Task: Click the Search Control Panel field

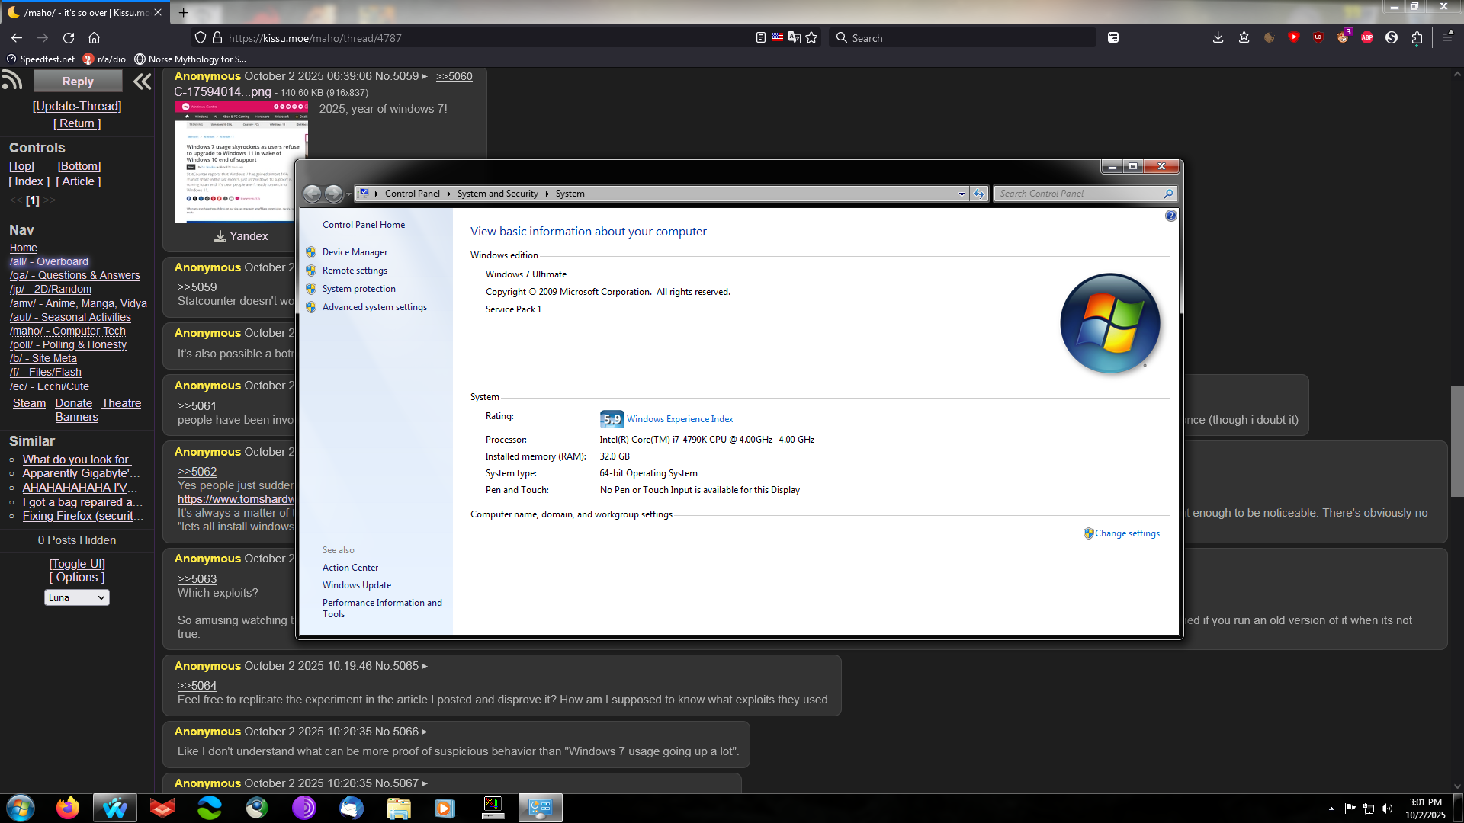Action: point(1077,194)
